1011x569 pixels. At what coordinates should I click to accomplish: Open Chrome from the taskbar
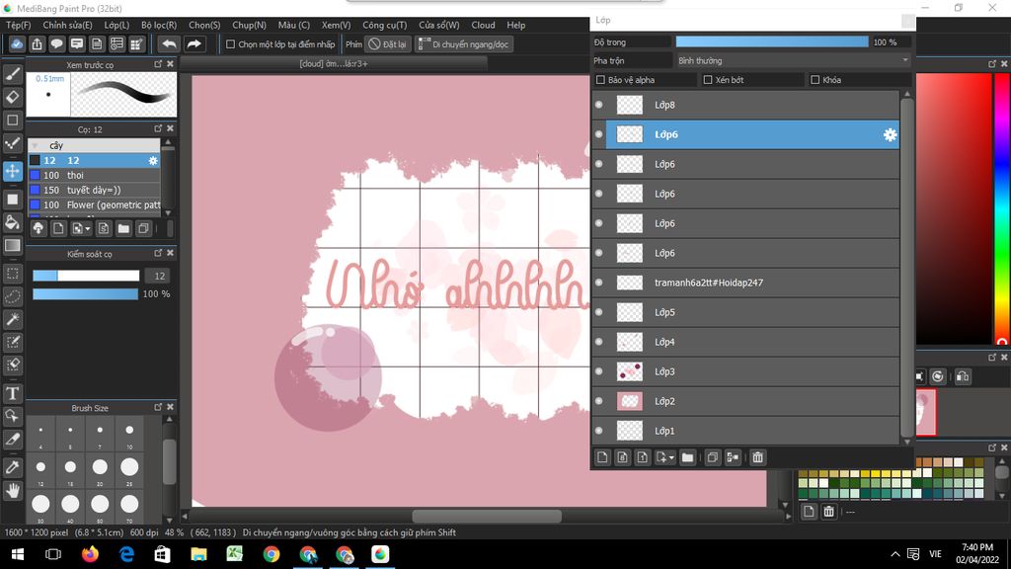(x=272, y=554)
